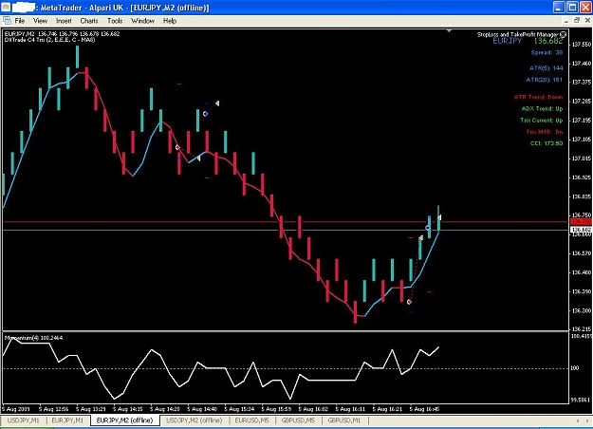
Task: Click the red 136.720 price level label
Action: click(581, 222)
